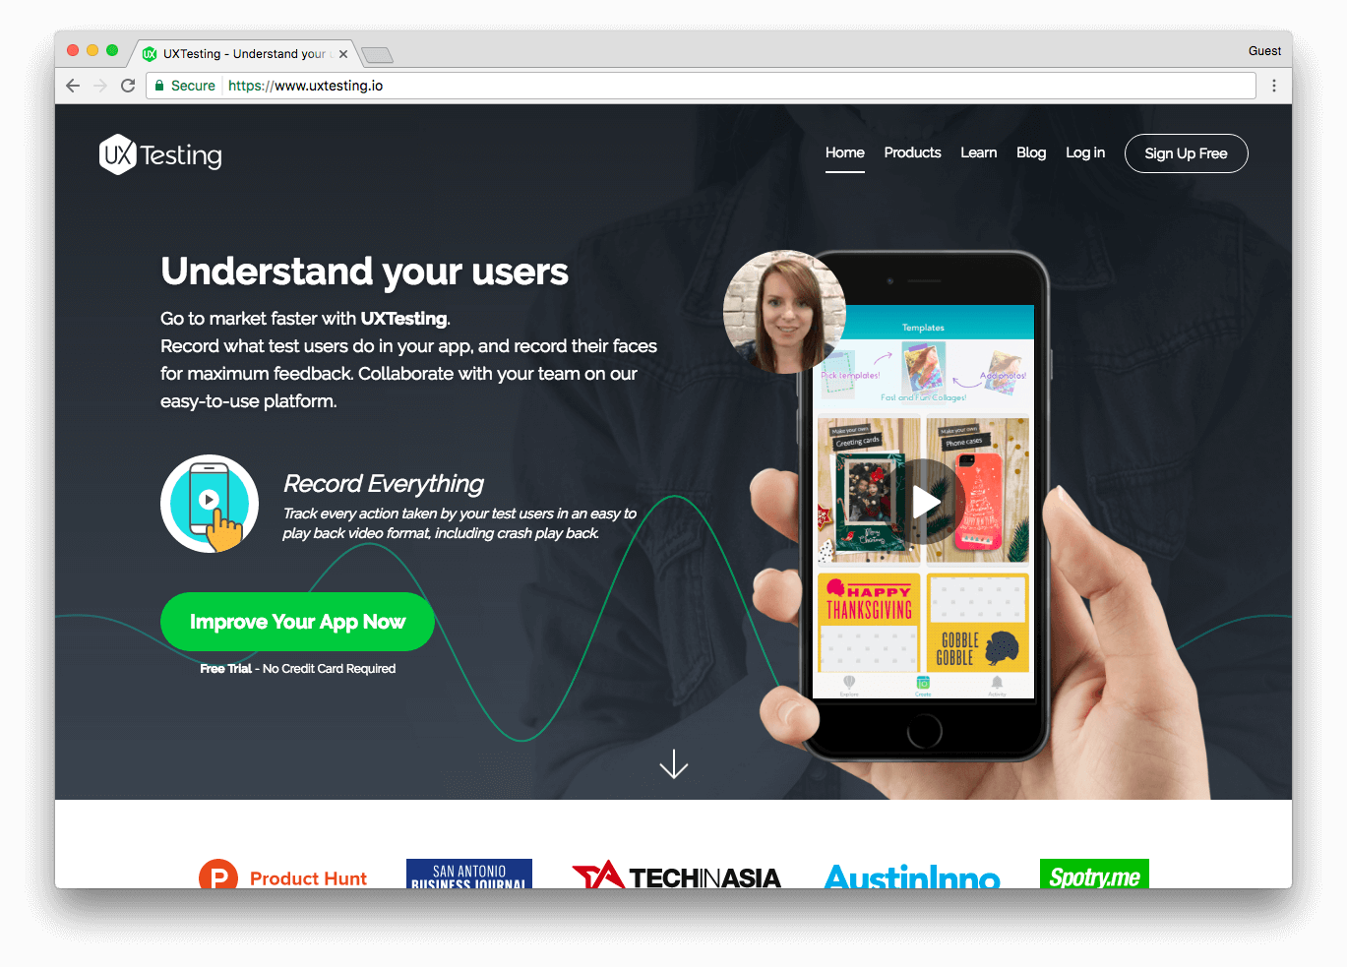Click the UXTesting logo
1347x967 pixels.
[160, 154]
